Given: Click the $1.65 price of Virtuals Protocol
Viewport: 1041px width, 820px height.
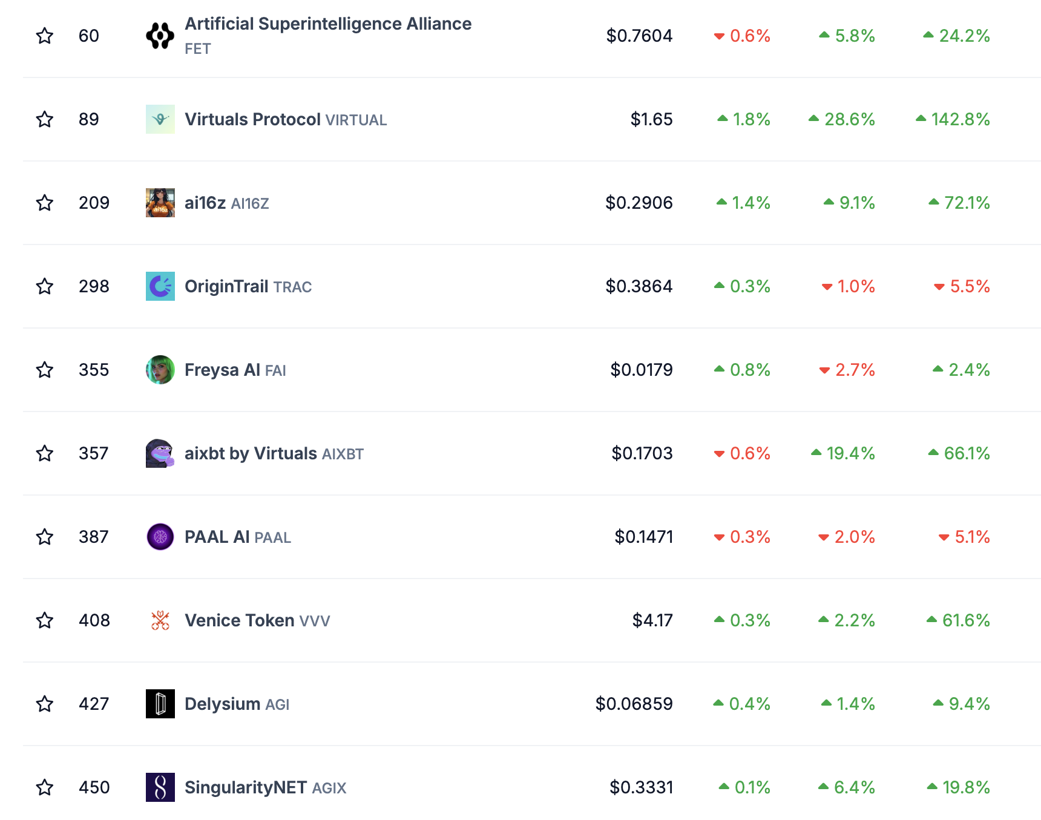Looking at the screenshot, I should 652,119.
